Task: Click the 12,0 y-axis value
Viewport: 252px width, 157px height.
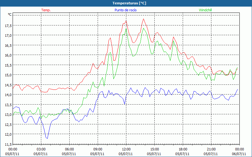Action: (8, 134)
